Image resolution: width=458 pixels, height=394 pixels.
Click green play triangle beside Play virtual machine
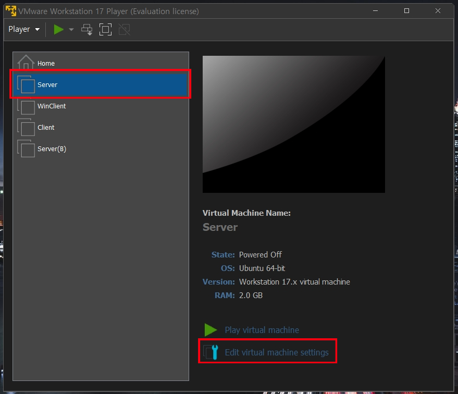211,330
